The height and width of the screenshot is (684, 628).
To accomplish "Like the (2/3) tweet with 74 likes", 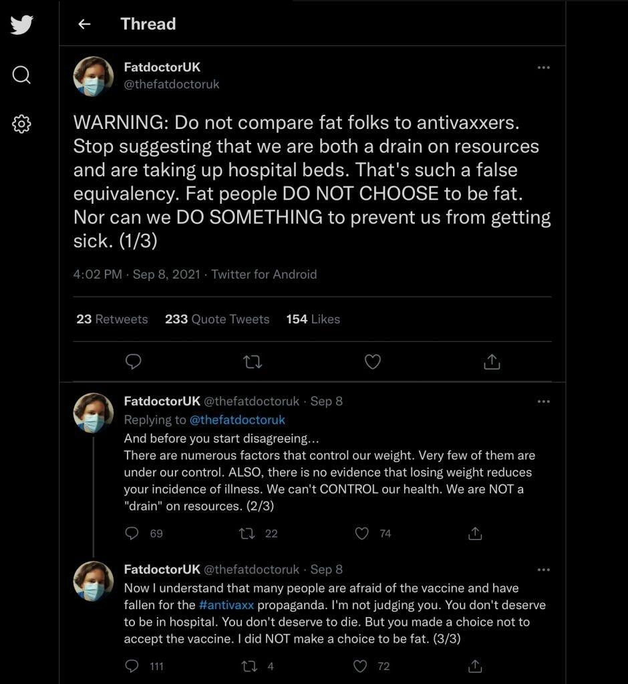I will 362,534.
